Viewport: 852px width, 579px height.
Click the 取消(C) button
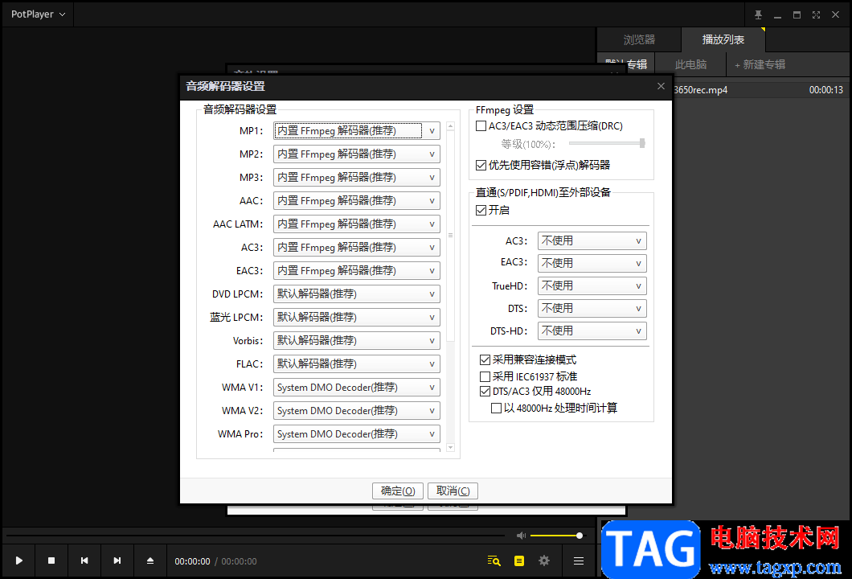pyautogui.click(x=453, y=491)
